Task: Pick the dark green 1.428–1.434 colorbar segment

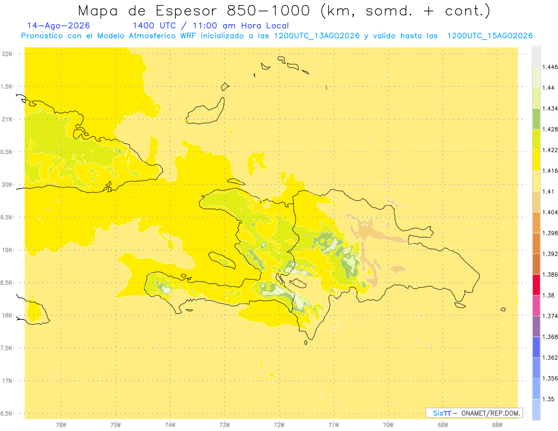Action: coord(536,119)
